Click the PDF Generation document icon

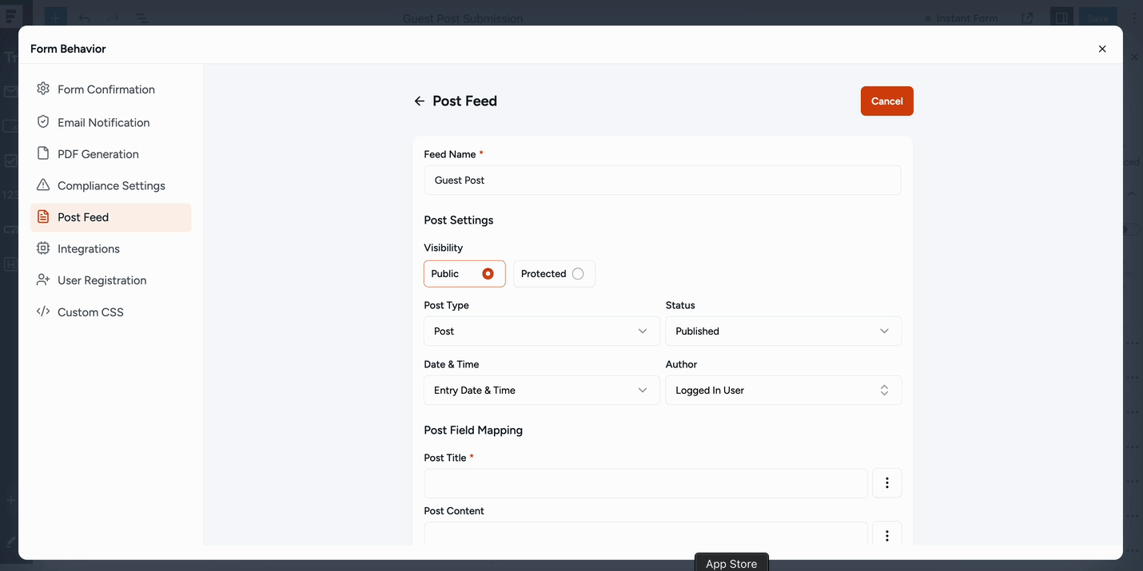[43, 153]
